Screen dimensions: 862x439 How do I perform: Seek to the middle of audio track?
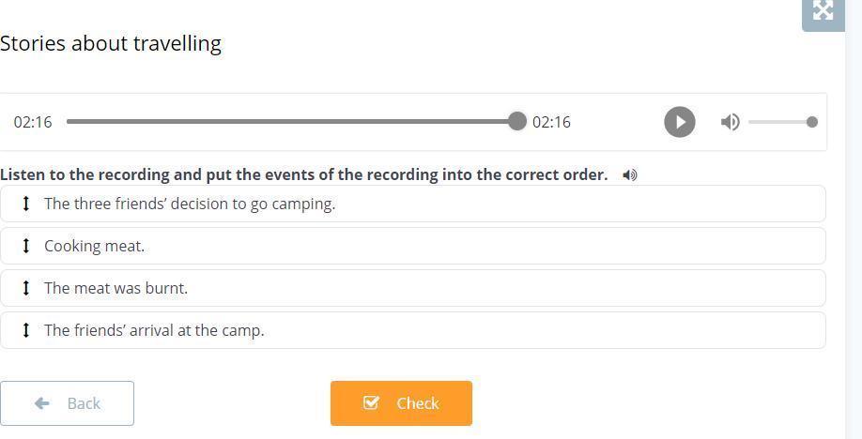(x=291, y=122)
